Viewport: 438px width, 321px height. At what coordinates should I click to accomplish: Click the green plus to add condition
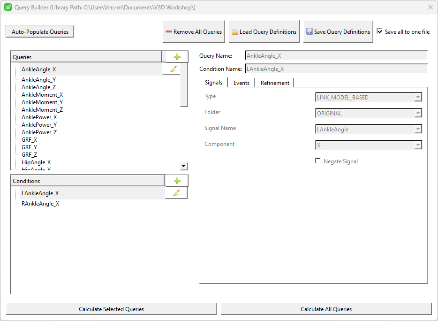177,181
